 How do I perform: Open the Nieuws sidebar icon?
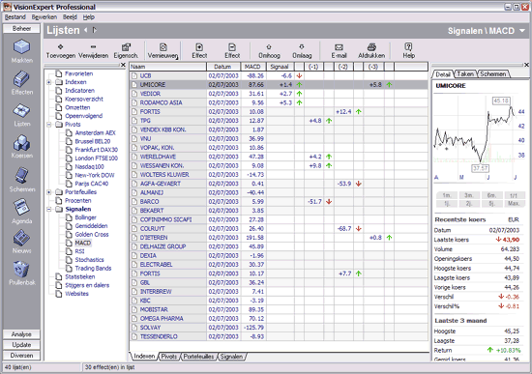[21, 242]
